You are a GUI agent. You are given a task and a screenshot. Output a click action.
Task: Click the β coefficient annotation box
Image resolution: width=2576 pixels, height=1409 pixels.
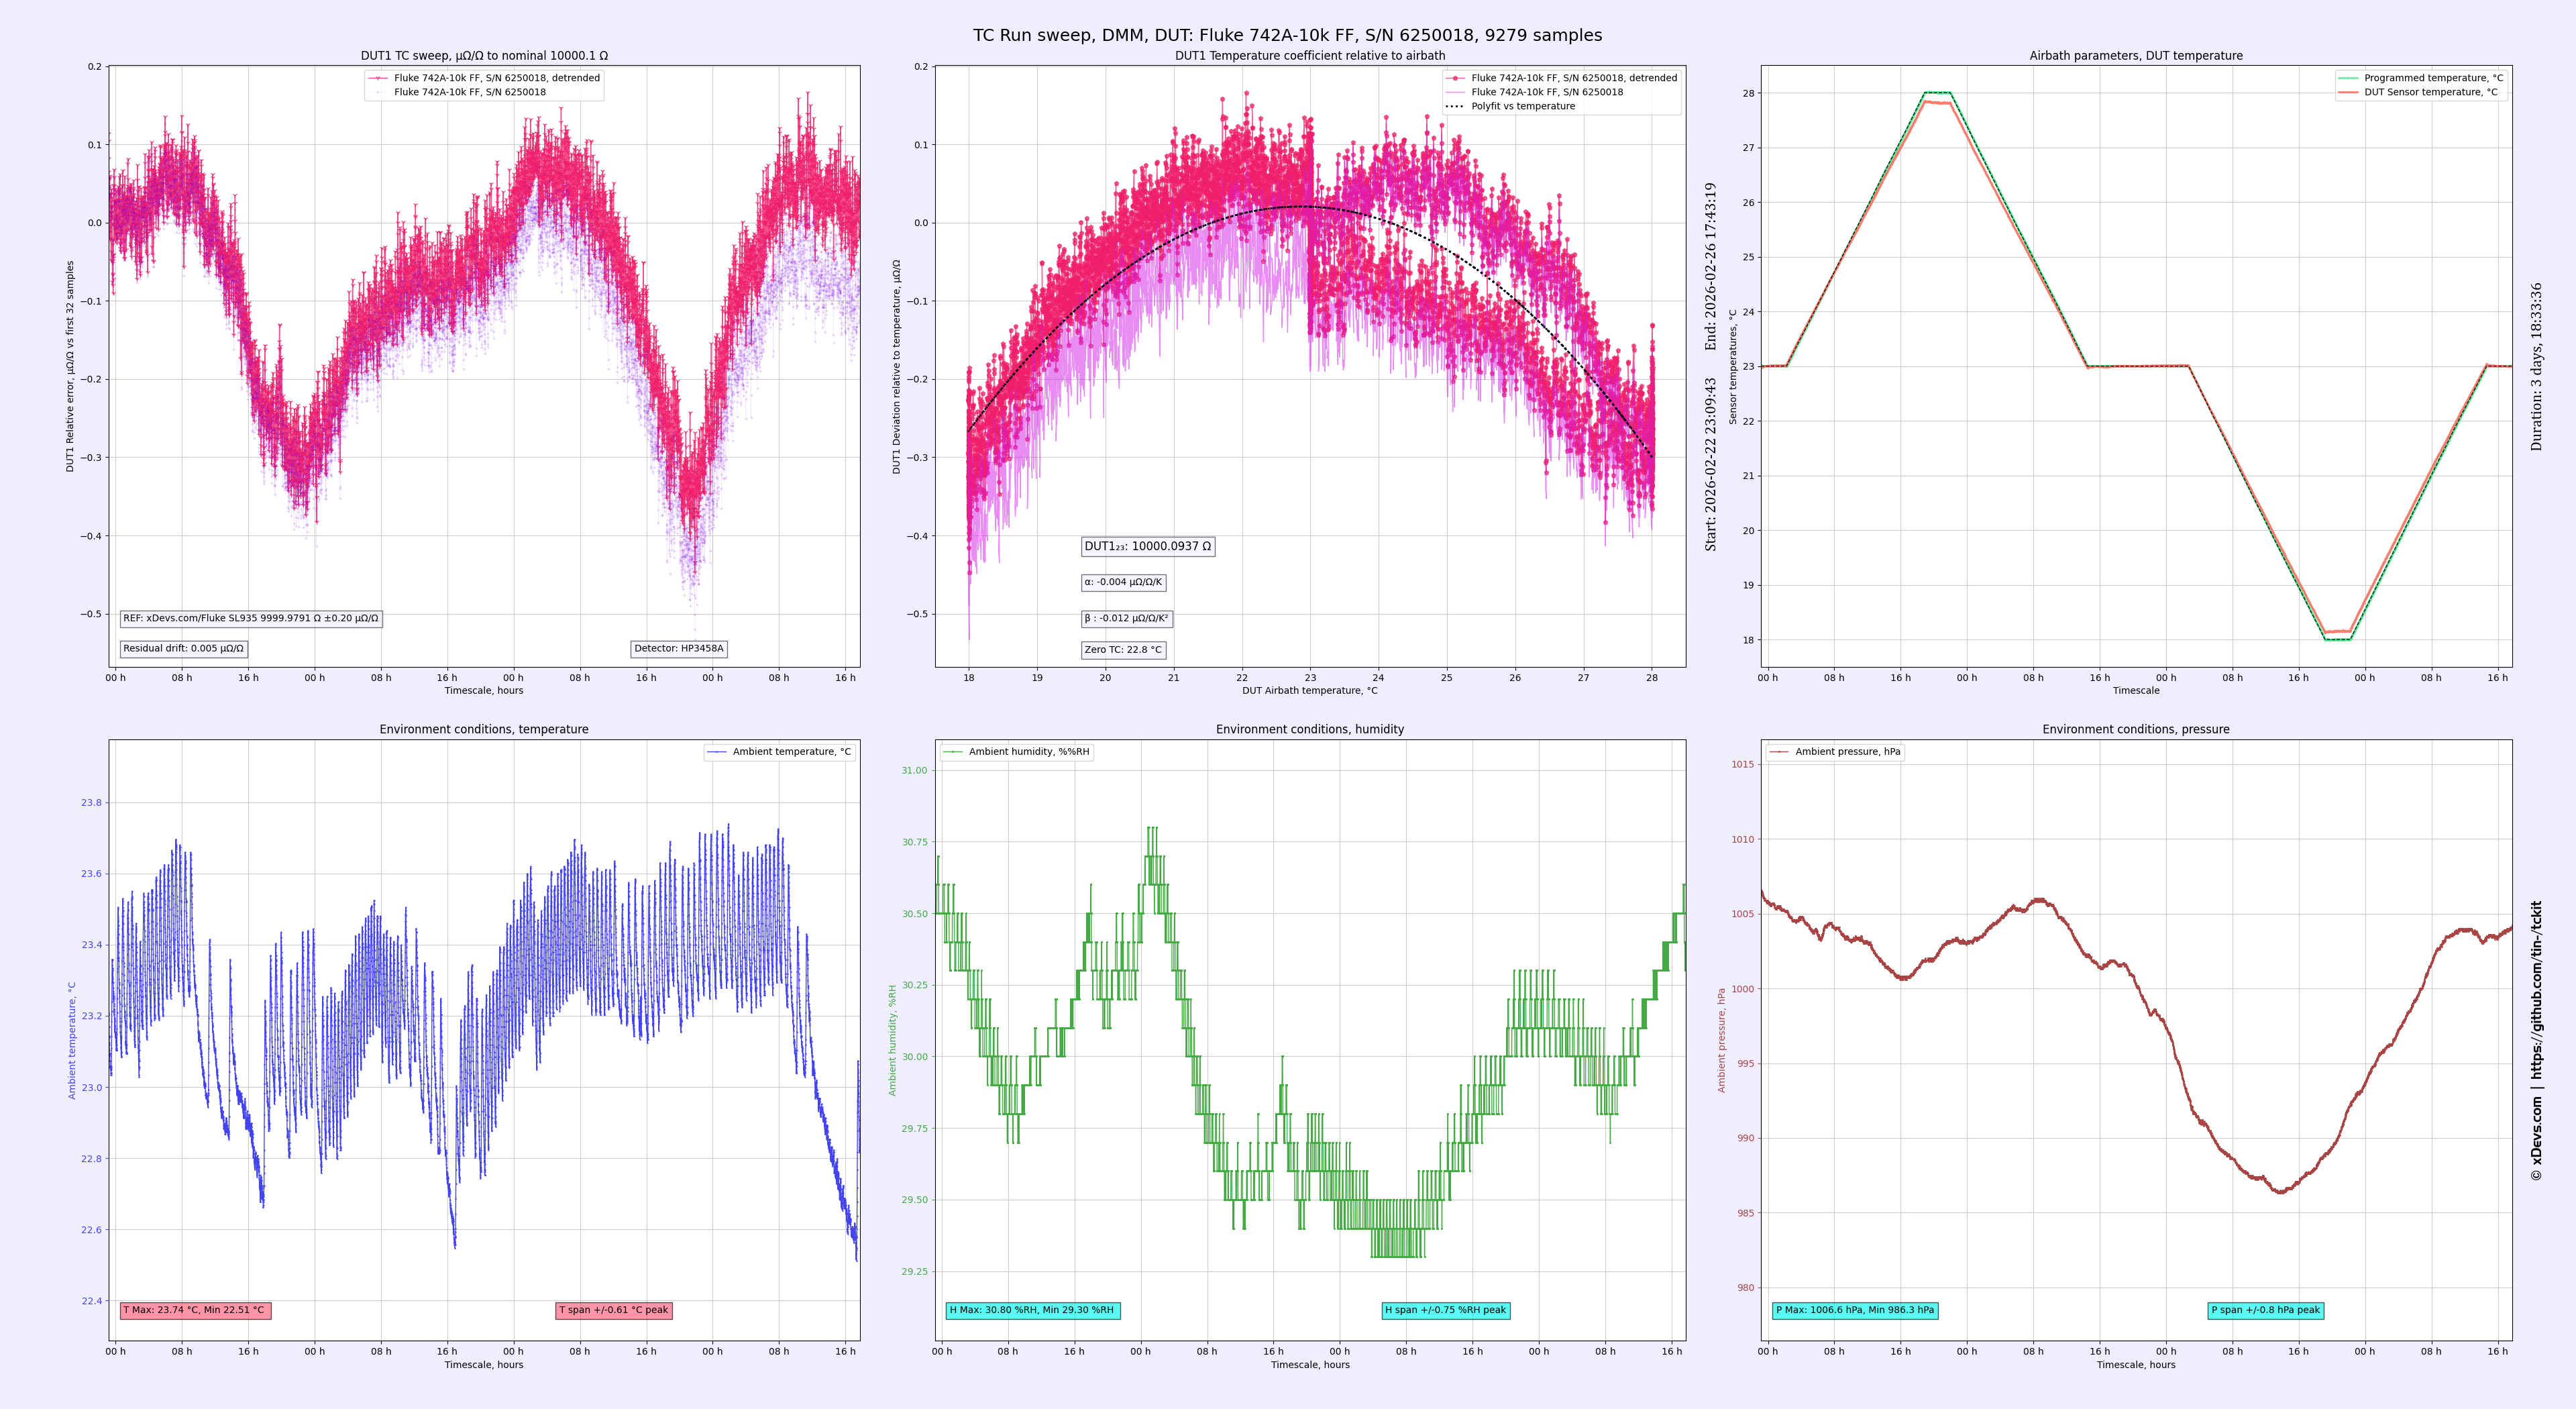point(1126,619)
